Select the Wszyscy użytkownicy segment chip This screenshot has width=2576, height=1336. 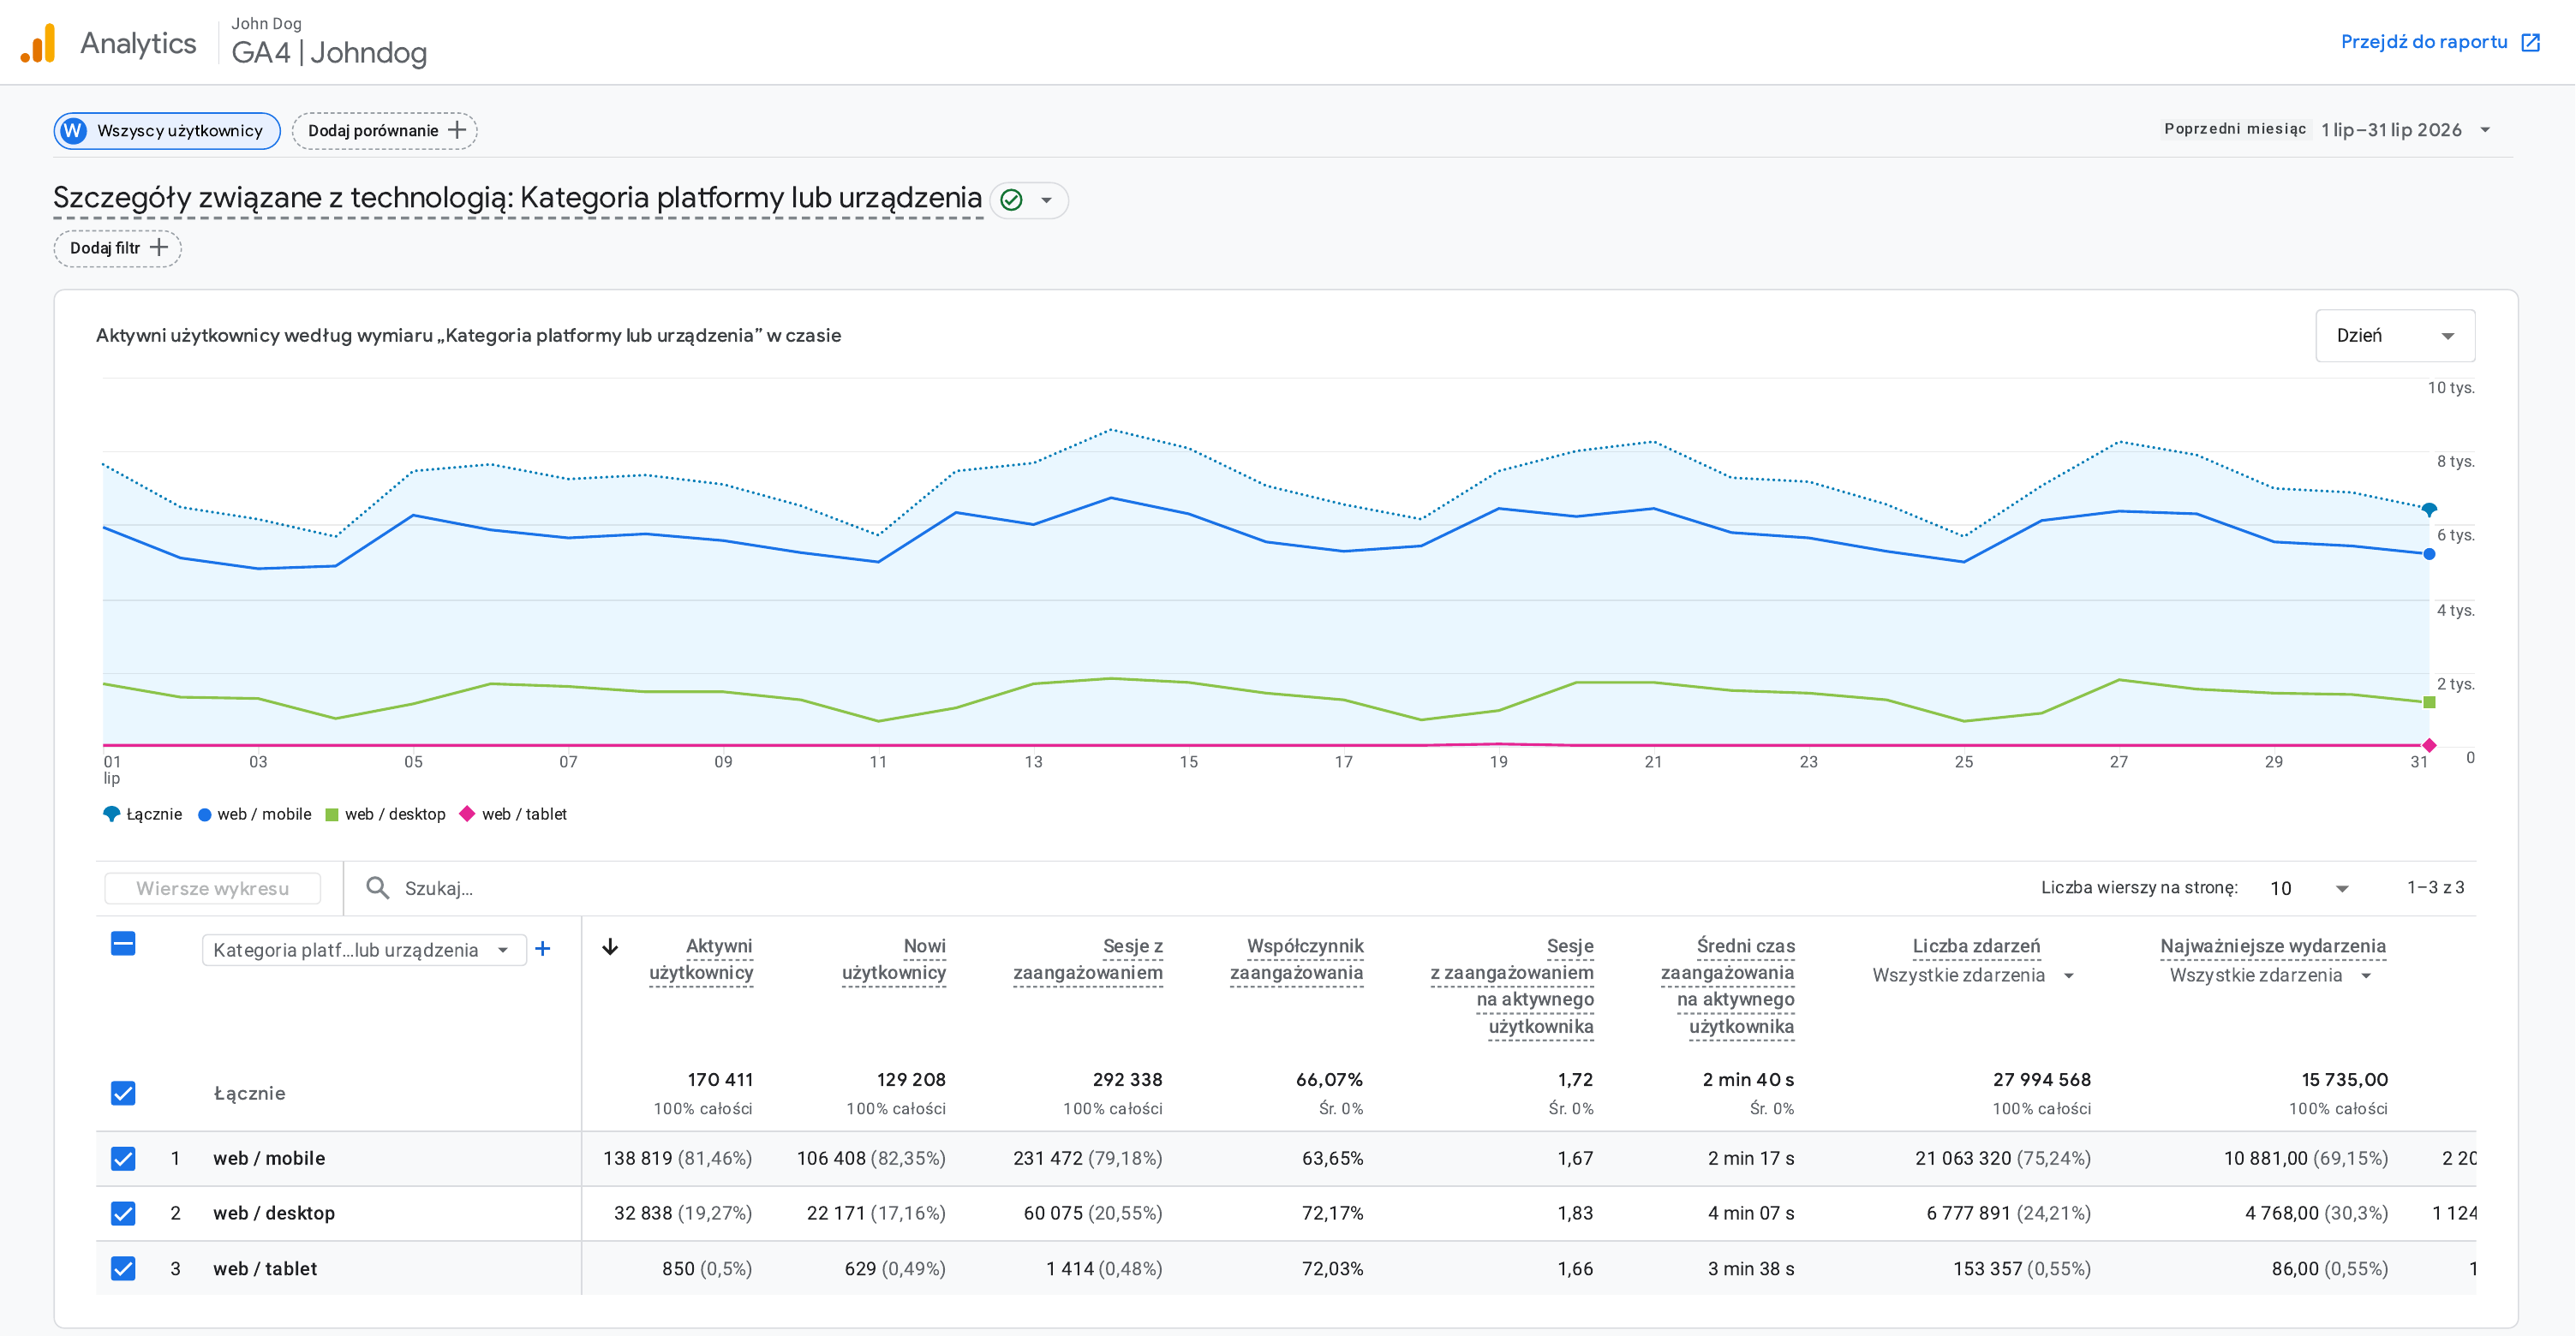[x=167, y=131]
